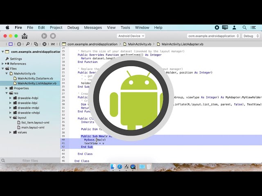This screenshot has height=196, width=262.
Task: Open the Fire menu
Action: 18,27
